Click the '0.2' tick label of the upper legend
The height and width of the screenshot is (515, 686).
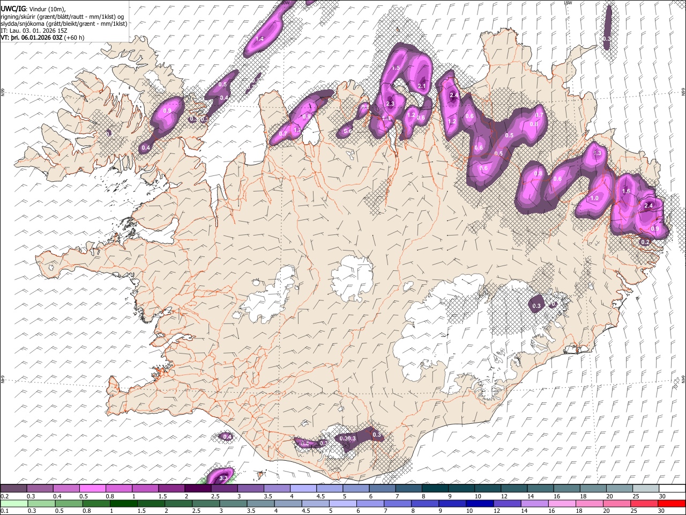(x=4, y=496)
